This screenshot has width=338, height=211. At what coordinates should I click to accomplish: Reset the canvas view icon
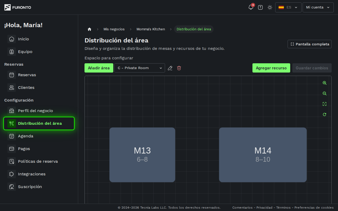tap(325, 114)
